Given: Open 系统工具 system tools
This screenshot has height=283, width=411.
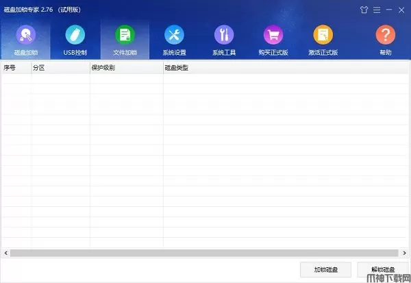Looking at the screenshot, I should (x=224, y=40).
